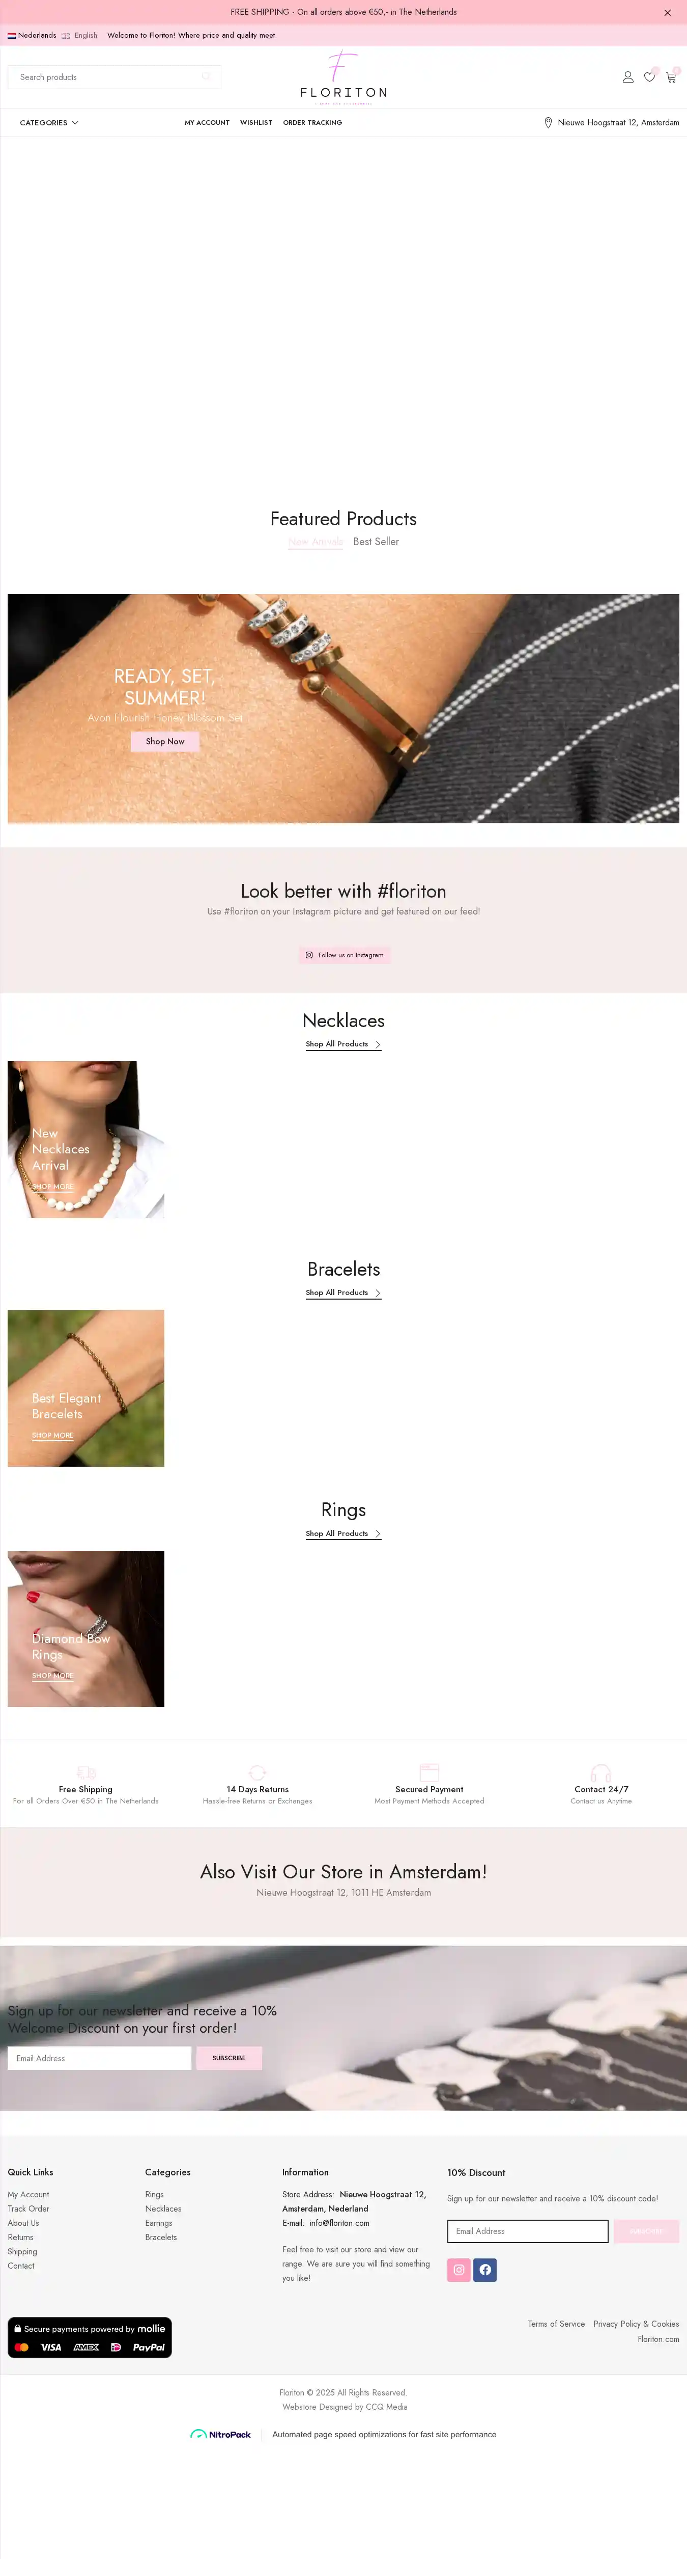Expand Shop All Products under Necklaces
Image resolution: width=687 pixels, height=2559 pixels.
(x=343, y=1044)
